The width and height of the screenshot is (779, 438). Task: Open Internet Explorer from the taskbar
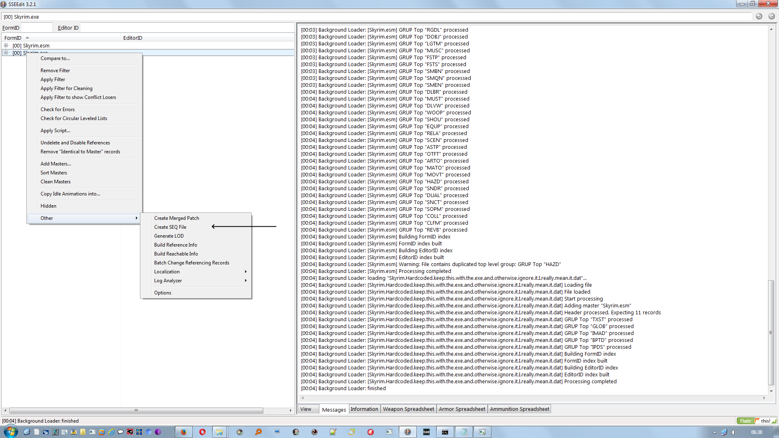pyautogui.click(x=110, y=432)
